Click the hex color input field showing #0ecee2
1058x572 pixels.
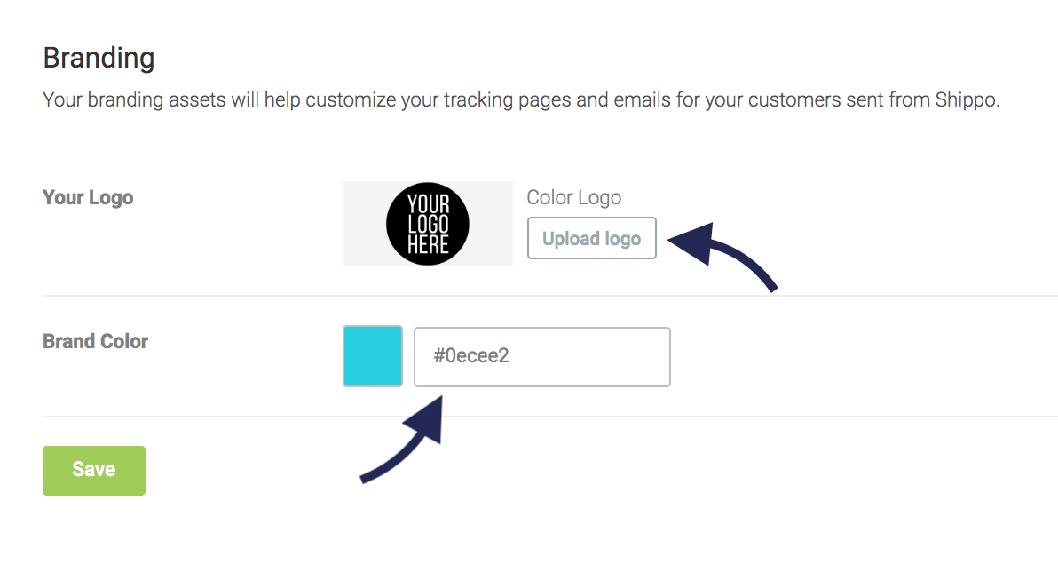click(x=541, y=357)
